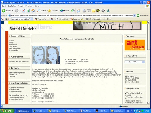Screen dimensions: 151x113
Task: Switch to the Posteinga... taskbar window
Action: pyautogui.click(x=55, y=111)
